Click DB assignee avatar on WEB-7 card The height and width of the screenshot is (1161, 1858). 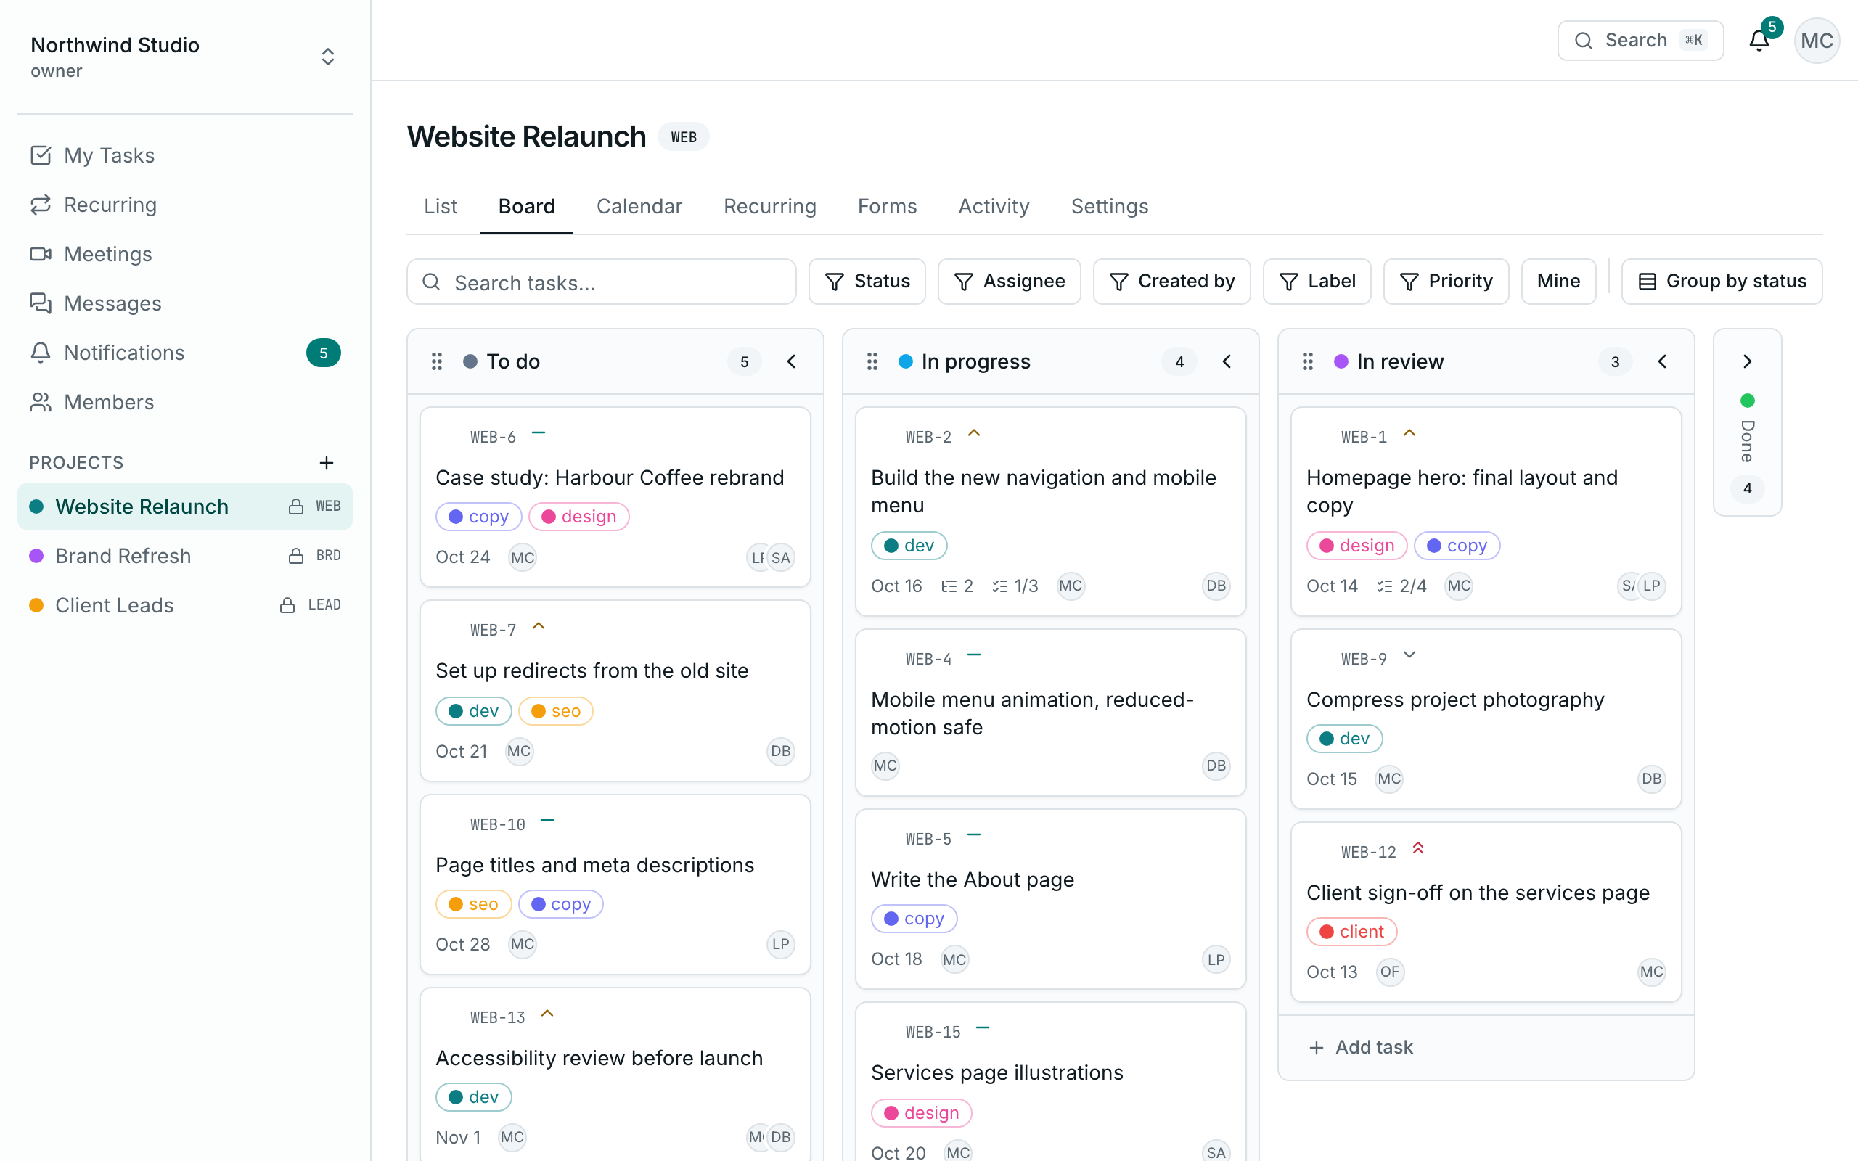tap(781, 751)
